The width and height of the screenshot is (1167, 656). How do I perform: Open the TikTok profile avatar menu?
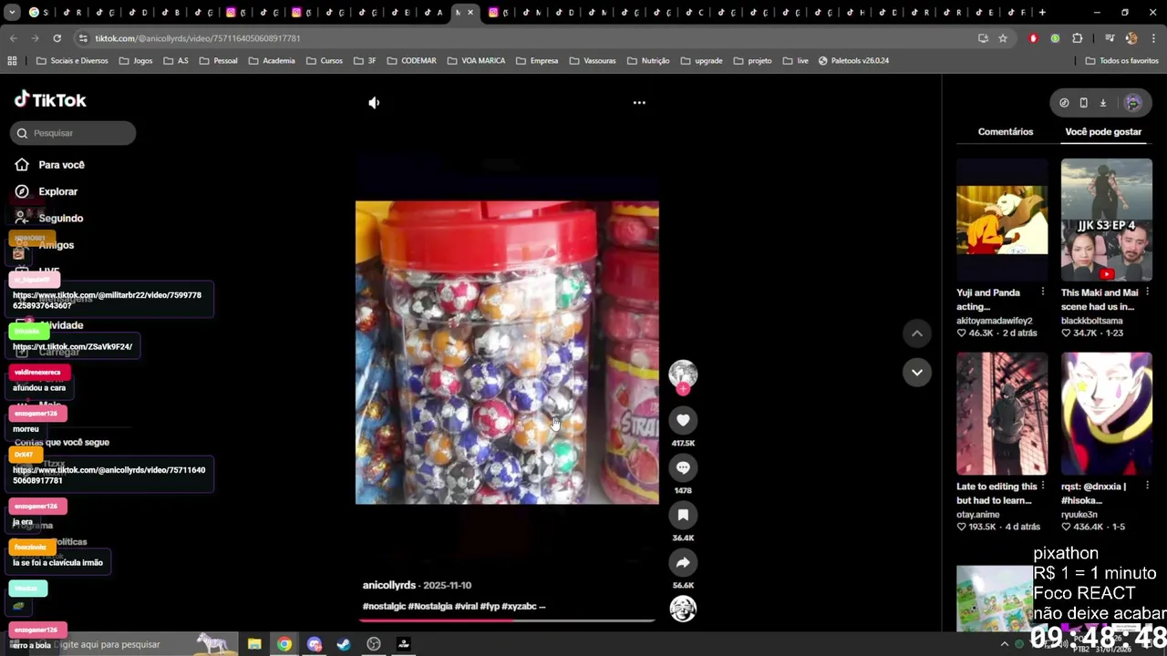pos(1133,103)
